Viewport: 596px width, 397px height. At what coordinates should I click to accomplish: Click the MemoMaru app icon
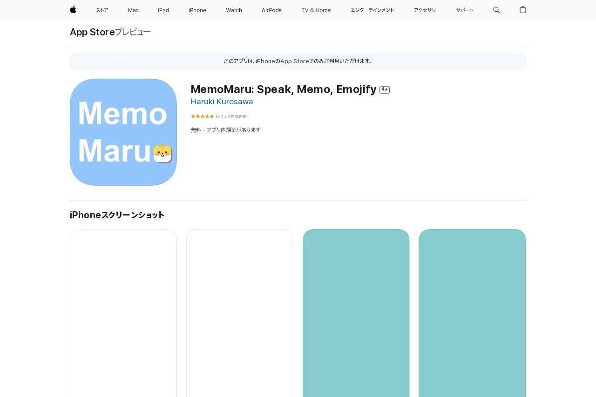[123, 132]
